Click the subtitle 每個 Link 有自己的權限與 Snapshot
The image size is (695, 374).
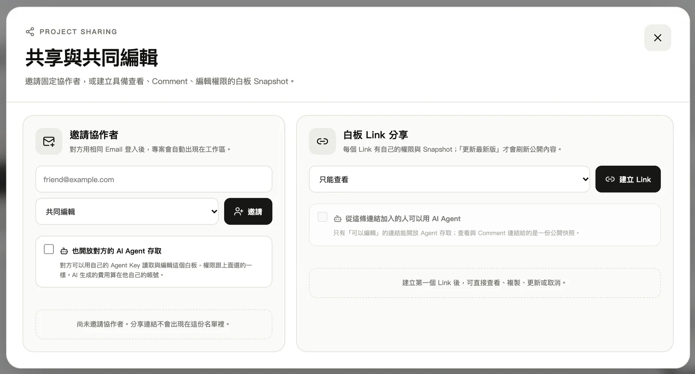(453, 150)
